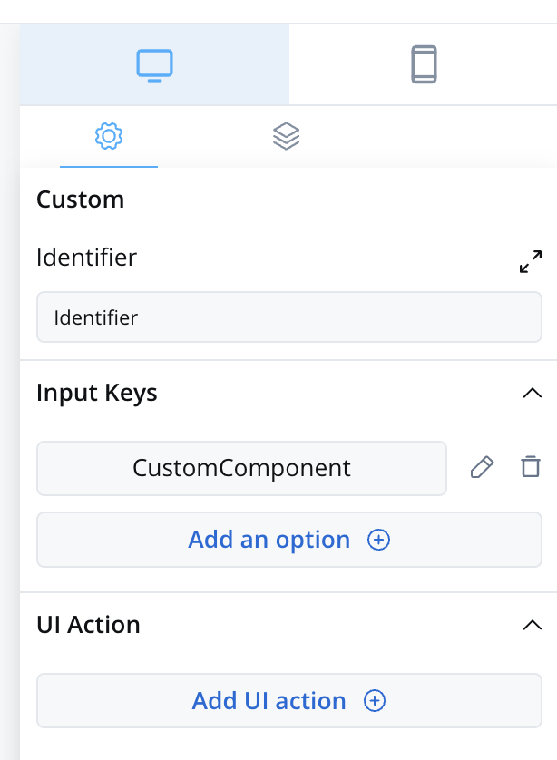Viewport: 557px width, 760px height.
Task: Switch to mobile device preview
Action: pyautogui.click(x=424, y=64)
